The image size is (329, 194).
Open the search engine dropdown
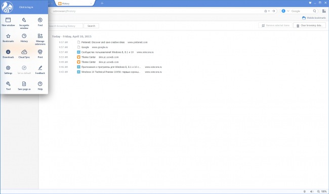click(288, 11)
